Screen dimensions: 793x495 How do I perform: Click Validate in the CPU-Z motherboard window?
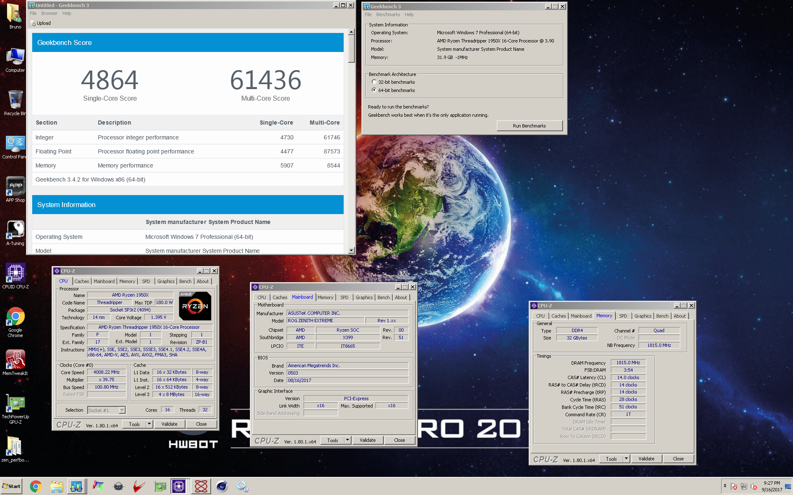(368, 440)
